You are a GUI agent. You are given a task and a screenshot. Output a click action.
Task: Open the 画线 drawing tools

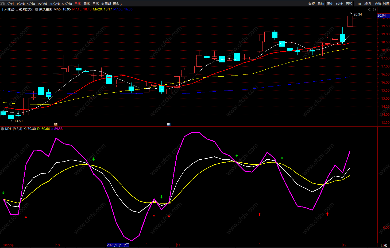pos(349,4)
